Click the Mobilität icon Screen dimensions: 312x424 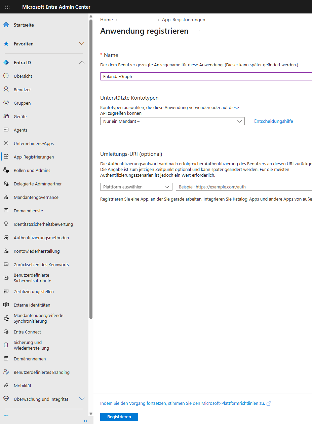[x=6, y=386]
